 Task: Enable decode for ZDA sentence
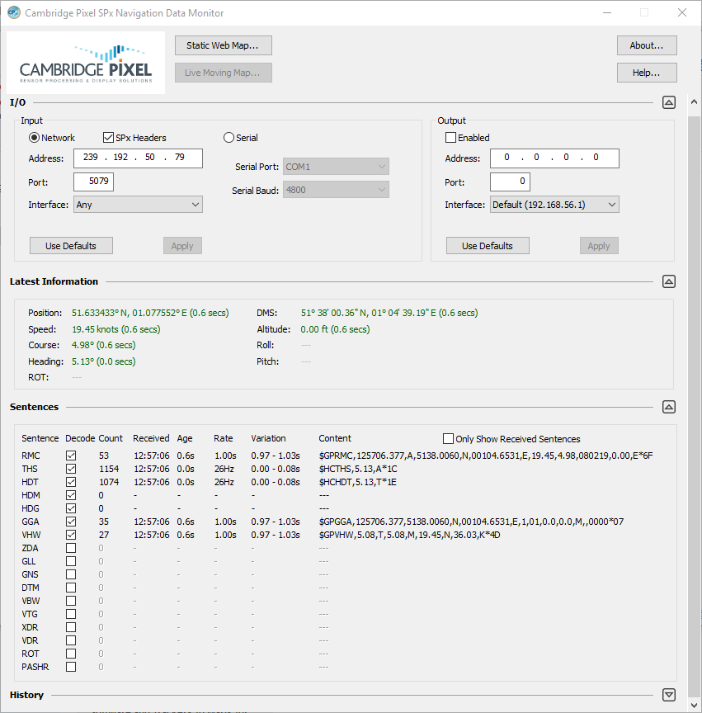(71, 548)
